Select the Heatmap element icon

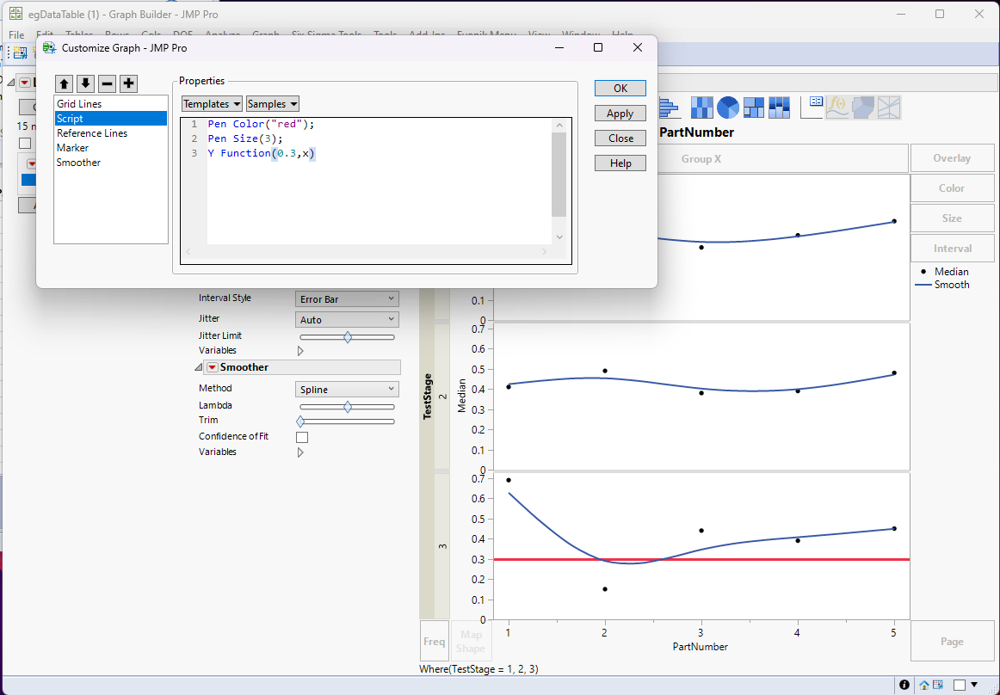(701, 108)
